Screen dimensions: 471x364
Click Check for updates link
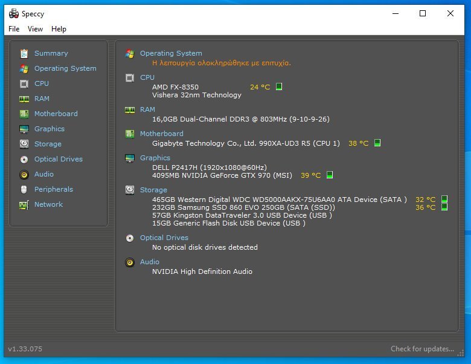tap(422, 349)
